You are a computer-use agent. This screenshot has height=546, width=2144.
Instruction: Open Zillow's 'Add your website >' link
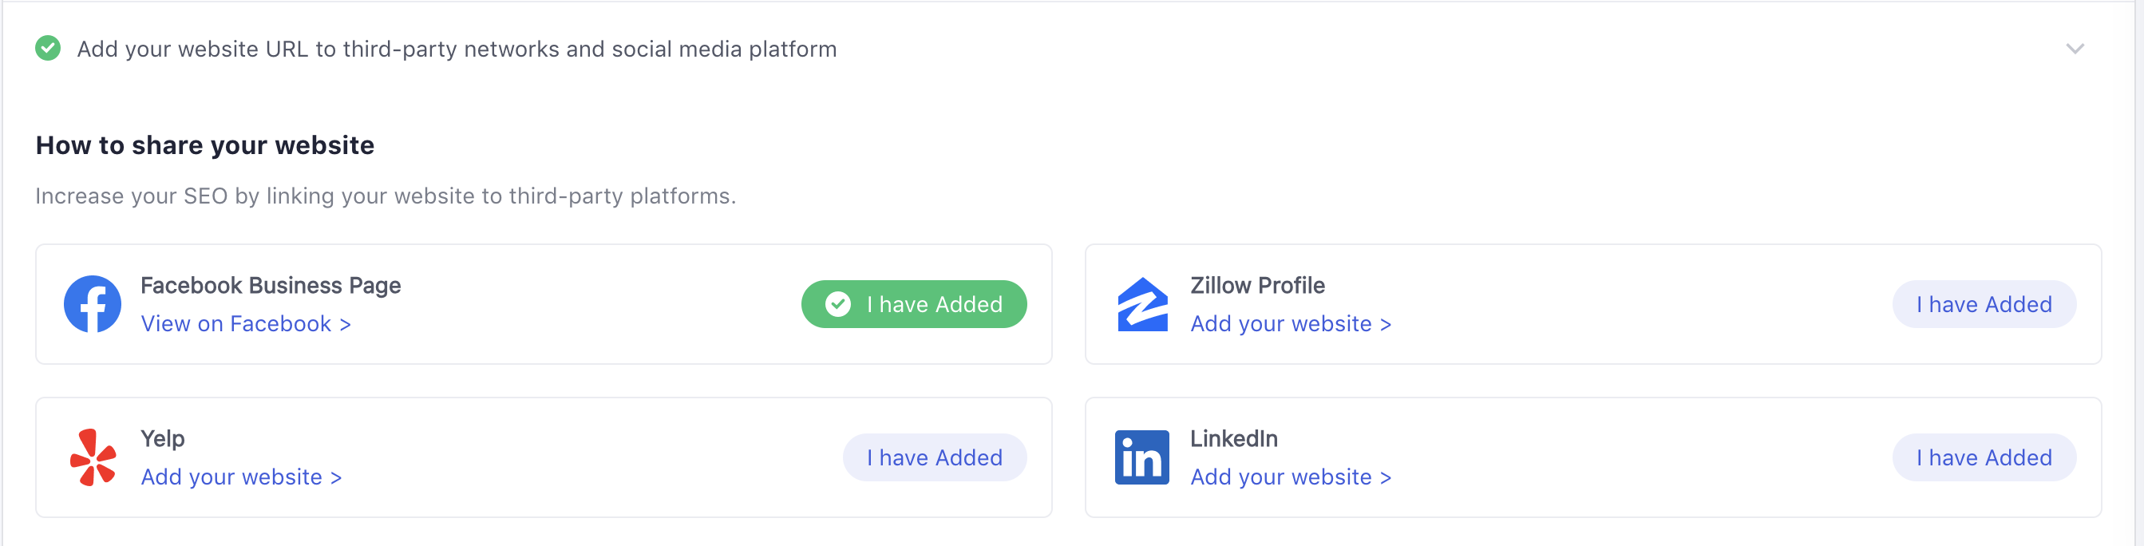[x=1290, y=324]
